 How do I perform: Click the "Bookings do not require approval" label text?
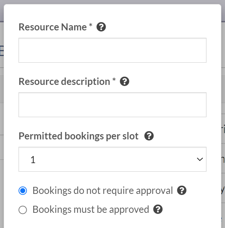tap(103, 191)
